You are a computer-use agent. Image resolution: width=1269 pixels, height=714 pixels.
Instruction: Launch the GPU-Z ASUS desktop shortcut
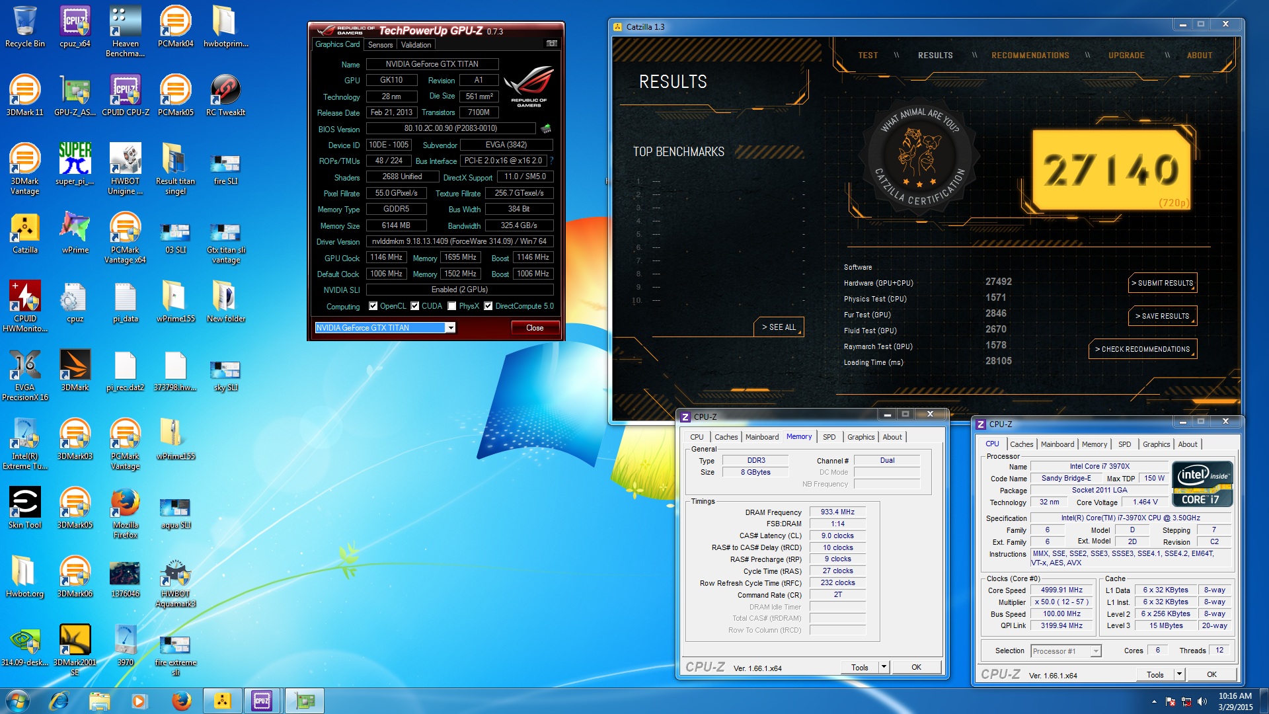[75, 96]
